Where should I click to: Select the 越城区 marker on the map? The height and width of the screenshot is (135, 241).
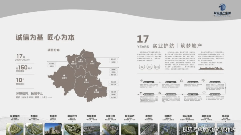tap(80, 59)
